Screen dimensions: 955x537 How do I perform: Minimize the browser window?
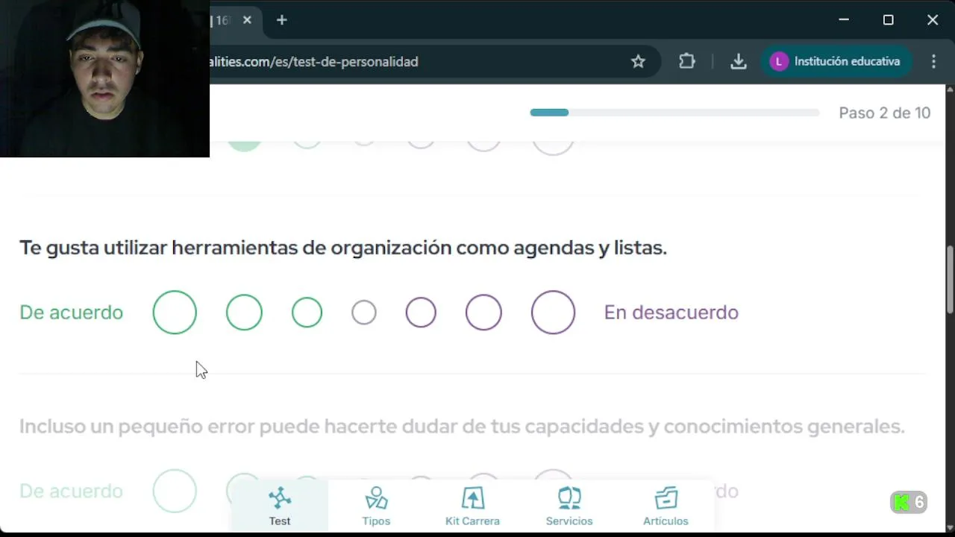tap(844, 20)
